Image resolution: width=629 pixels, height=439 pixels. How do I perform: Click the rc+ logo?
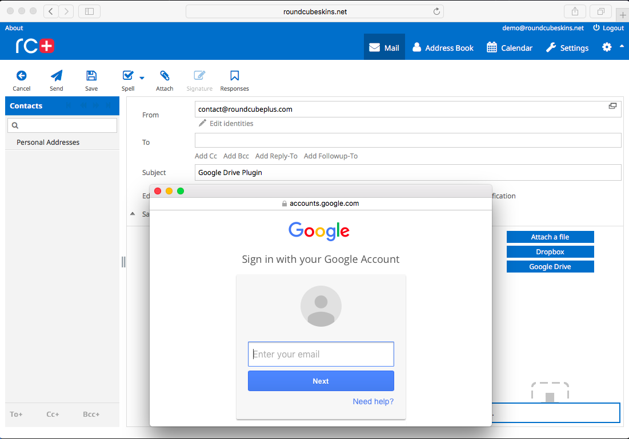pyautogui.click(x=35, y=46)
